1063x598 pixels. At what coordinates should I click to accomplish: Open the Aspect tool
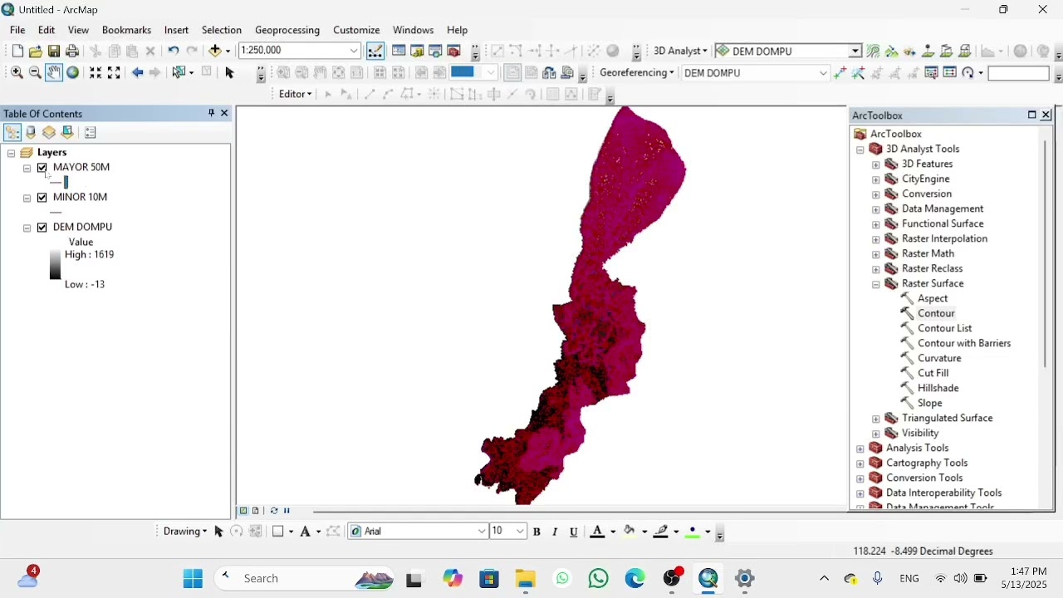click(x=933, y=298)
